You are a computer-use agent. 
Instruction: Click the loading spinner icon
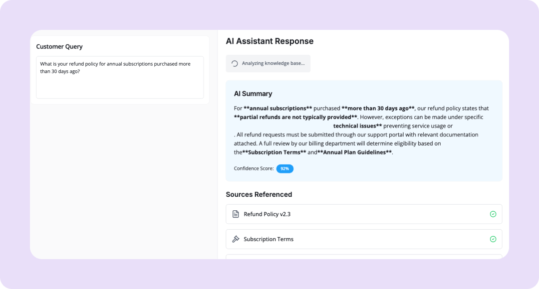[x=235, y=64]
